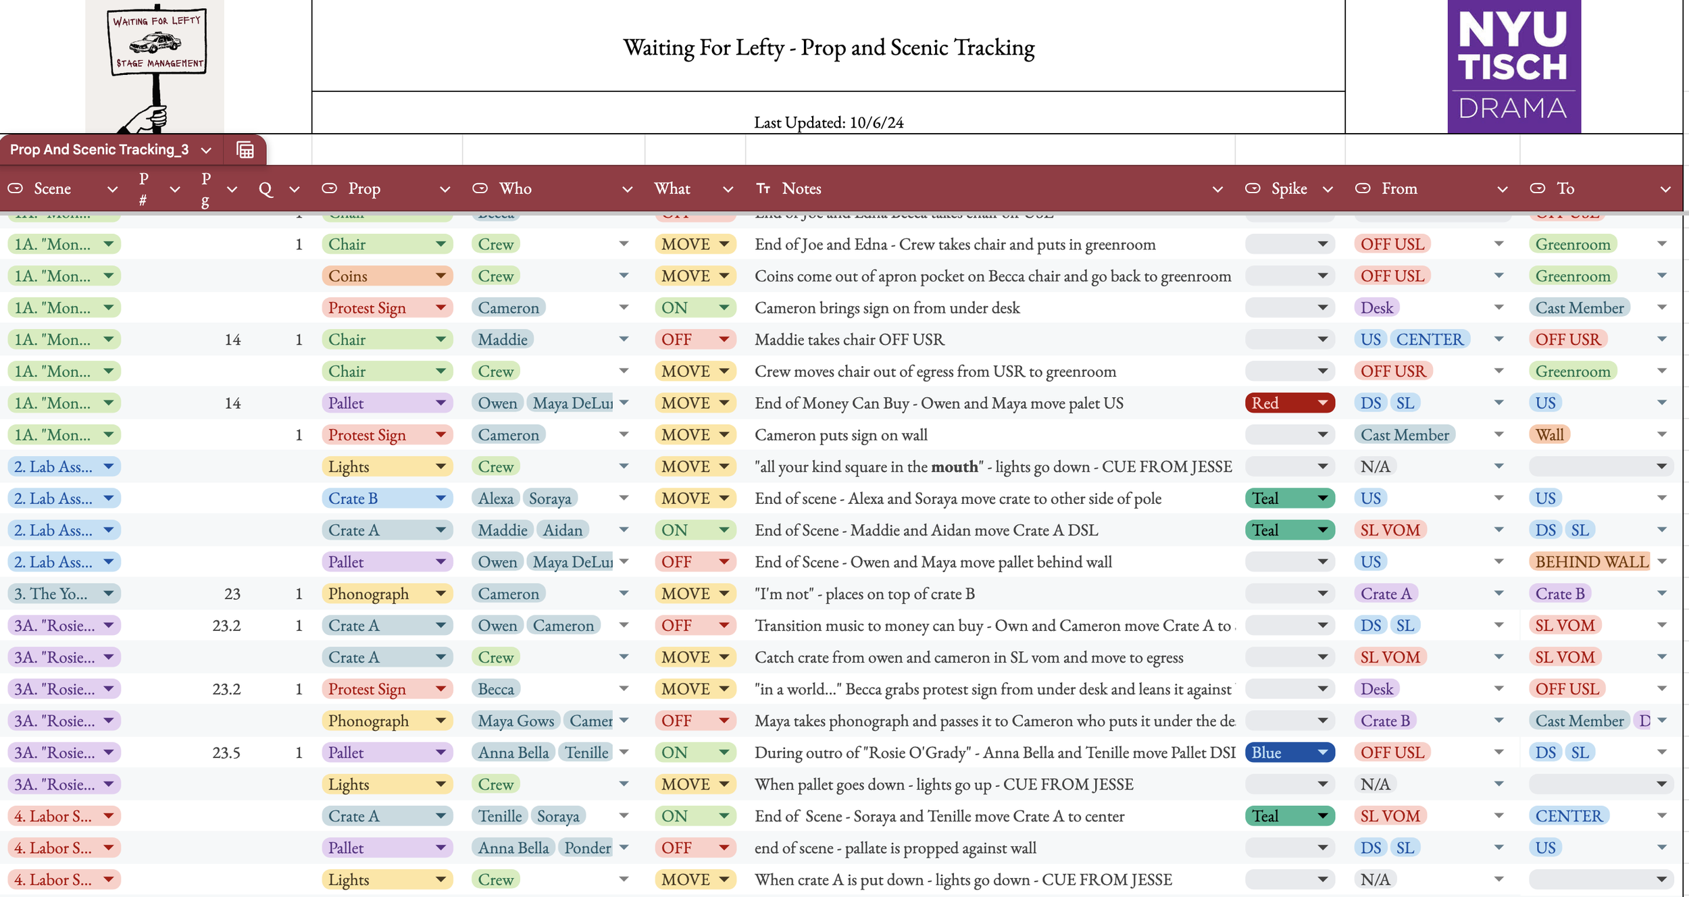Open the Wall destination chip
Viewport: 1689px width, 897px height.
tap(1550, 435)
